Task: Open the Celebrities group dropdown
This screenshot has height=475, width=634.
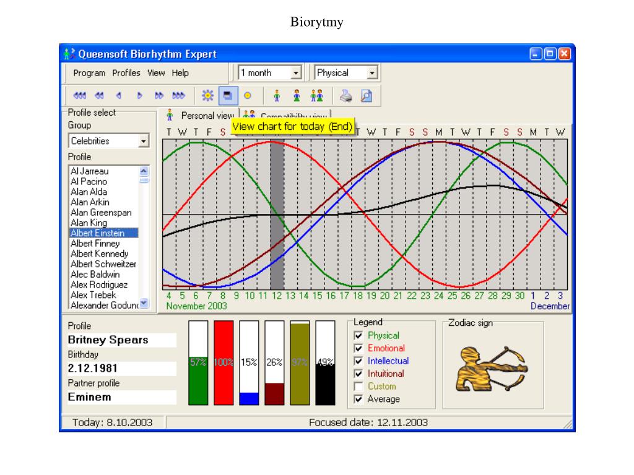Action: 143,142
